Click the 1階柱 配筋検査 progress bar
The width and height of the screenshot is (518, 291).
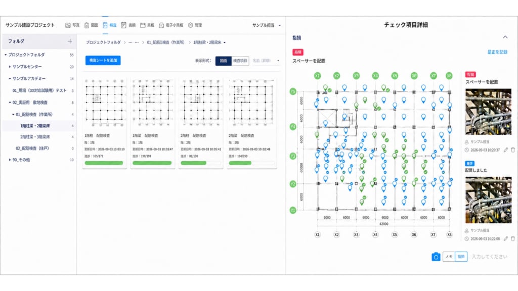pyautogui.click(x=104, y=163)
